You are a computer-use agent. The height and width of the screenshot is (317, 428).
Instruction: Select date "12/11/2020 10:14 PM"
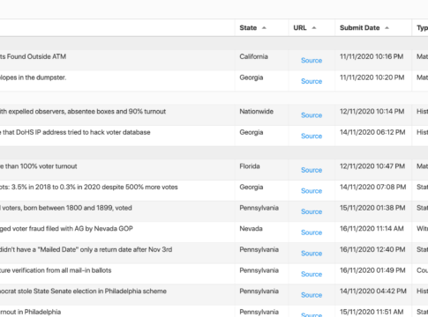point(372,112)
